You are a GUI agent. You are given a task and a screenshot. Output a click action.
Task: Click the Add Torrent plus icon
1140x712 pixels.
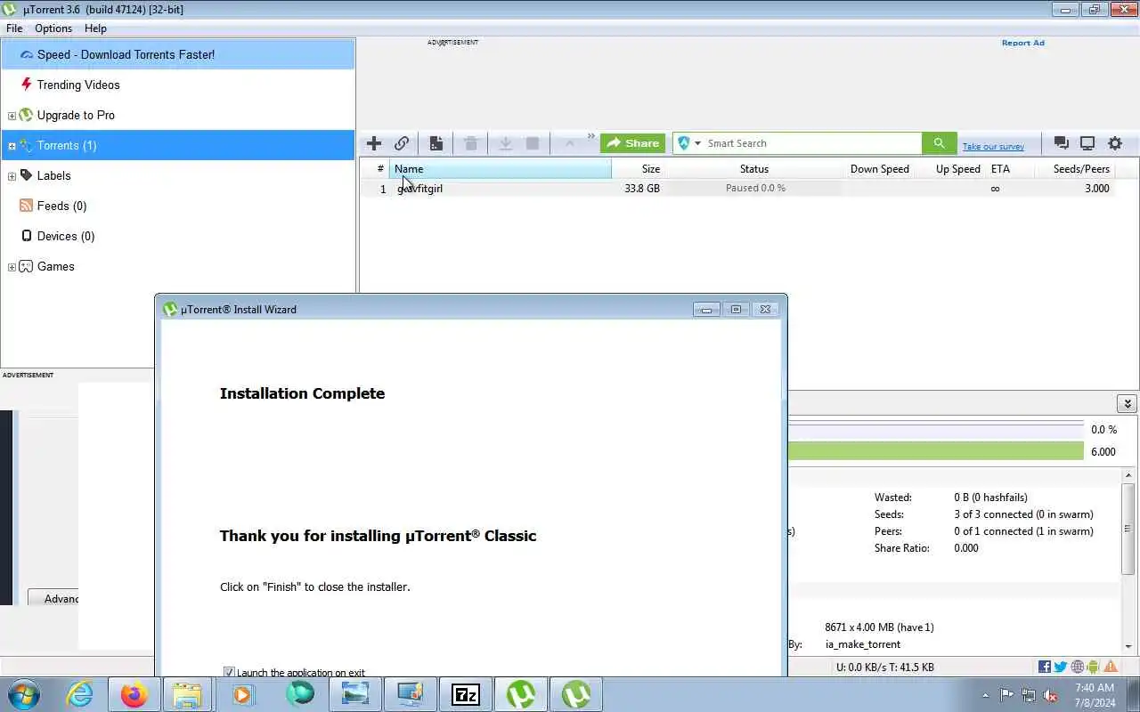click(x=374, y=143)
